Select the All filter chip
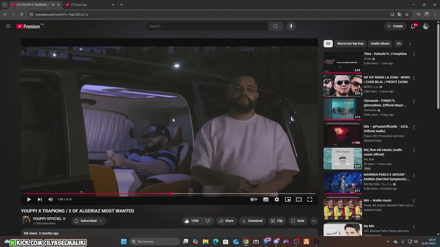This screenshot has height=247, width=440. pos(328,44)
